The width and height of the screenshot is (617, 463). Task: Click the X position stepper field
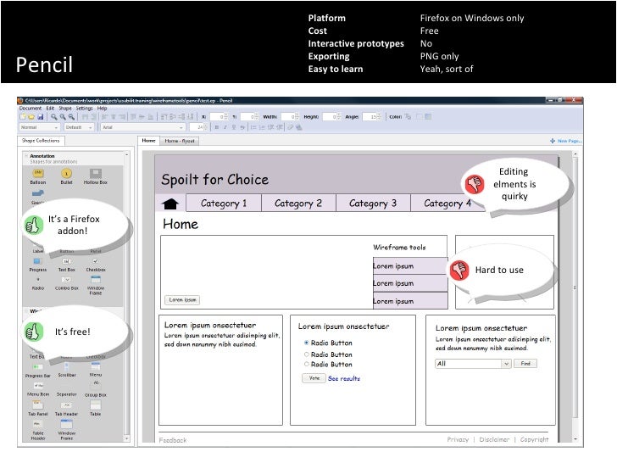220,116
